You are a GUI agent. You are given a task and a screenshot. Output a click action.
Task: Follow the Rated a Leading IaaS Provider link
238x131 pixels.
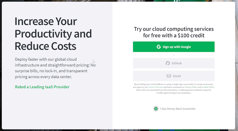(x=42, y=87)
